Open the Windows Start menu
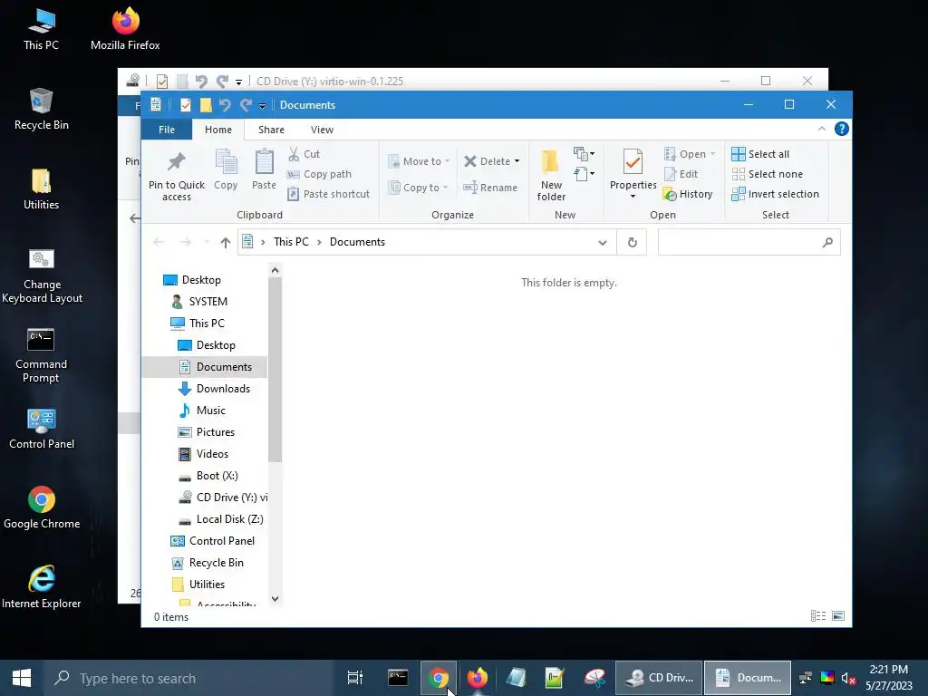This screenshot has width=928, height=696. tap(22, 678)
